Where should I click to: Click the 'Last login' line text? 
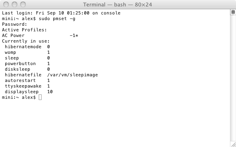coord(61,13)
